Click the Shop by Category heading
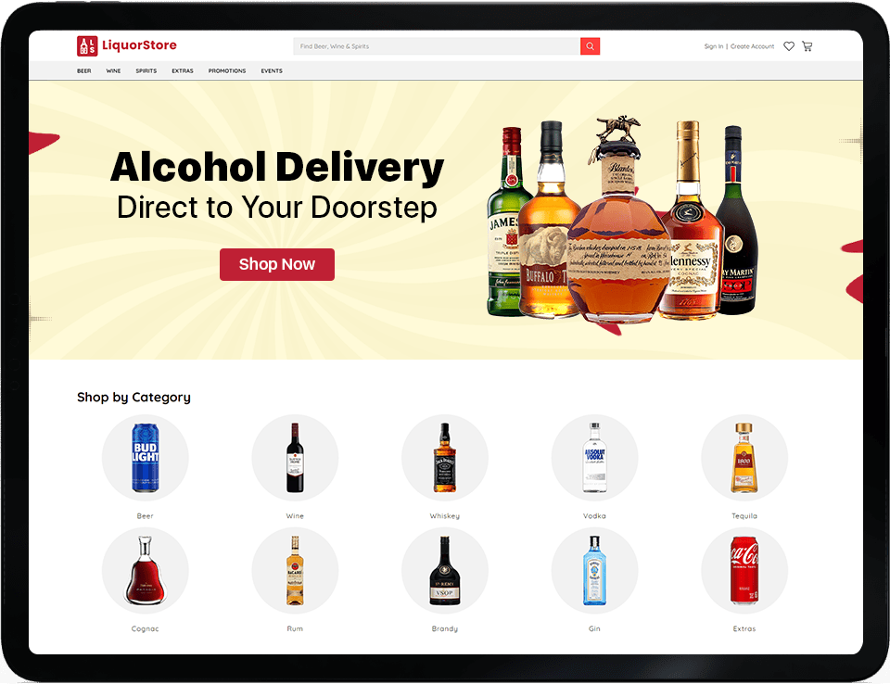This screenshot has height=684, width=890. (x=133, y=398)
